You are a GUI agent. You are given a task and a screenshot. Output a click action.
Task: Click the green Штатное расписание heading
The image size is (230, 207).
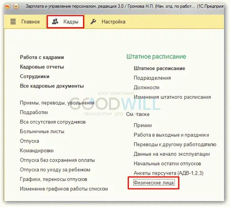[156, 56]
